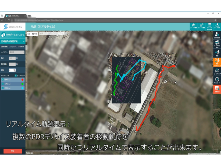The height and width of the screenshot is (166, 221).
Task: Open the timeline clock icon
Action: [217, 80]
